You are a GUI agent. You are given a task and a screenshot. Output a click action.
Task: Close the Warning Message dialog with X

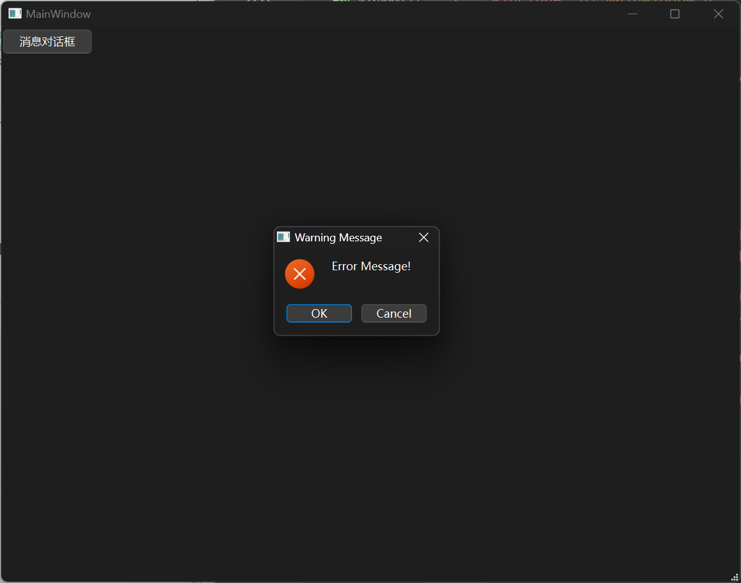423,238
